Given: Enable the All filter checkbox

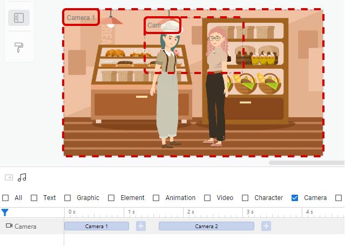Looking at the screenshot, I should coord(5,198).
